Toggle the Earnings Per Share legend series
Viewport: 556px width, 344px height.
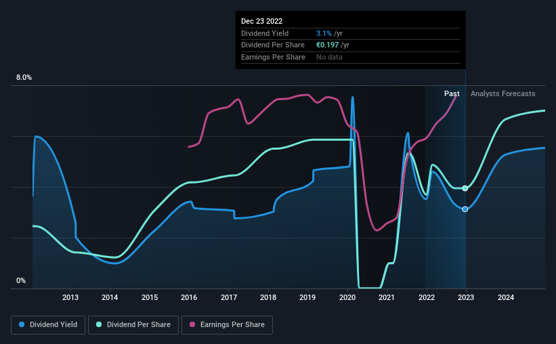tap(227, 325)
